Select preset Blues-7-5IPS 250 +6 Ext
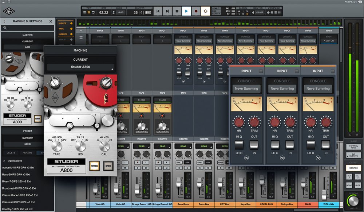The width and height of the screenshot is (364, 212). (16, 182)
